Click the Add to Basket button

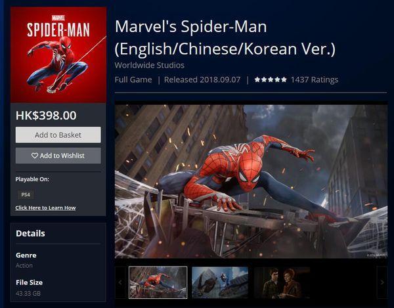click(x=58, y=135)
